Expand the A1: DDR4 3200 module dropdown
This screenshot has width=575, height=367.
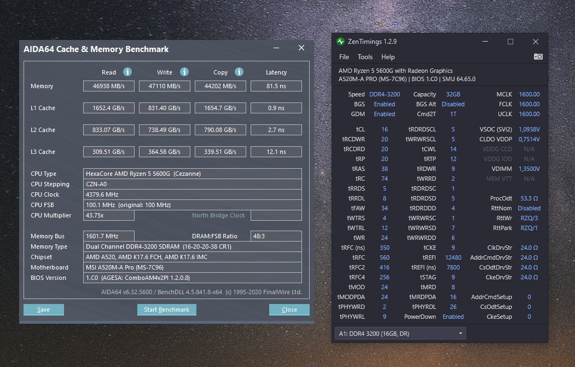[x=400, y=334]
